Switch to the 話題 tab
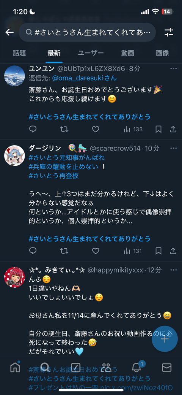 (19, 53)
